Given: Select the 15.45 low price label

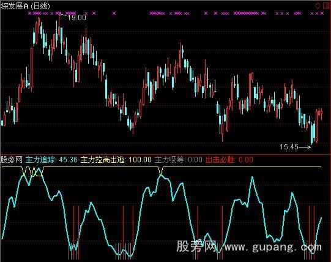Looking at the screenshot, I should click(x=289, y=147).
